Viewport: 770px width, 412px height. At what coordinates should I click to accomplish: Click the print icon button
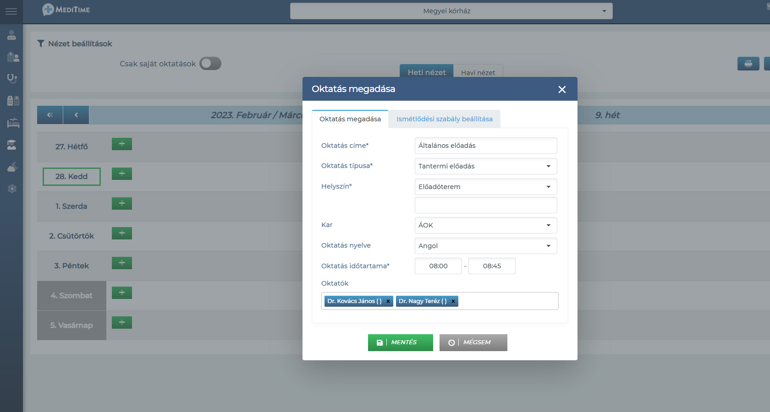click(748, 64)
